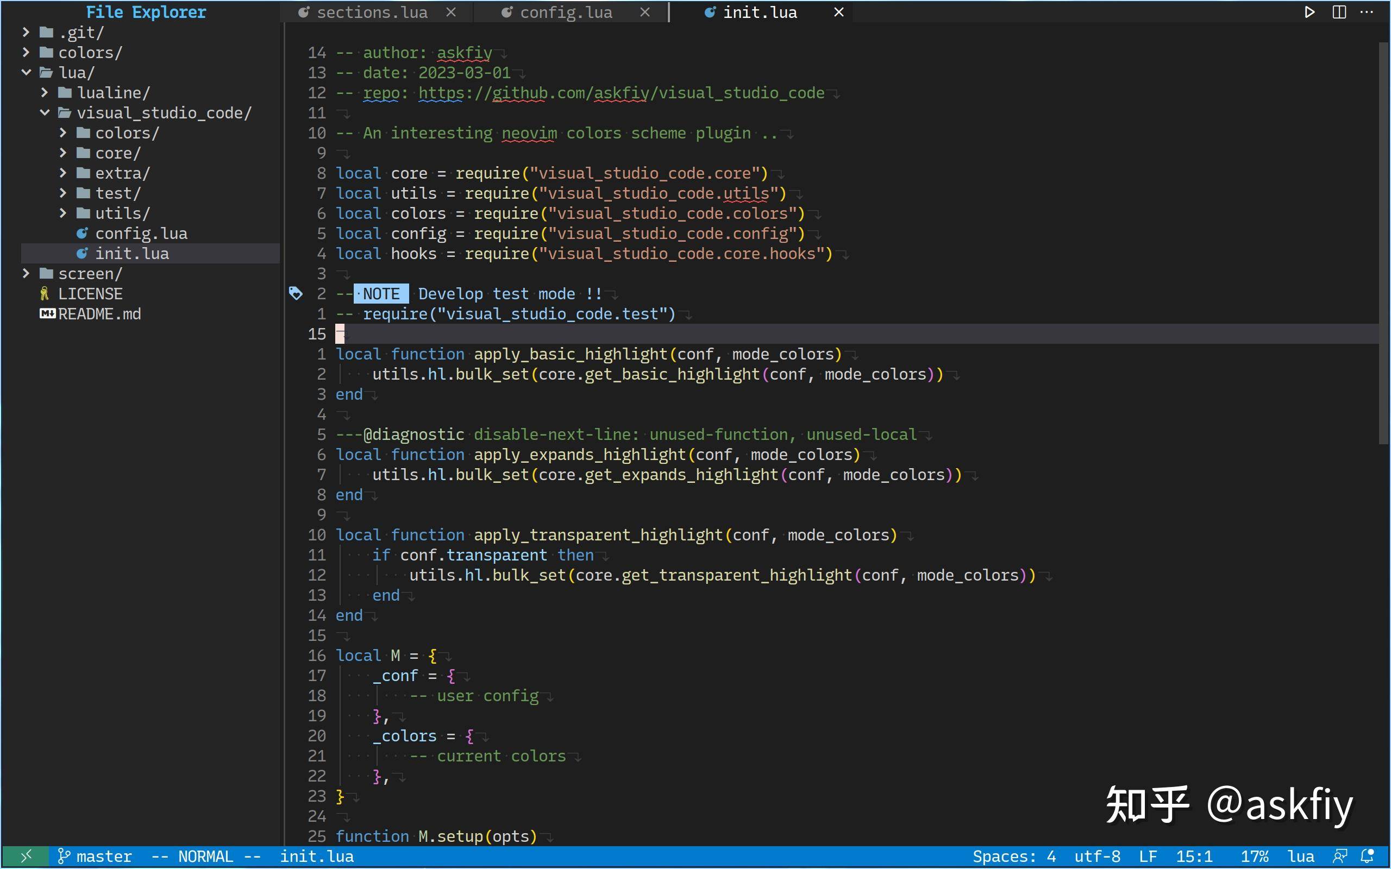
Task: Expand the root colors folder chevron
Action: (x=26, y=52)
